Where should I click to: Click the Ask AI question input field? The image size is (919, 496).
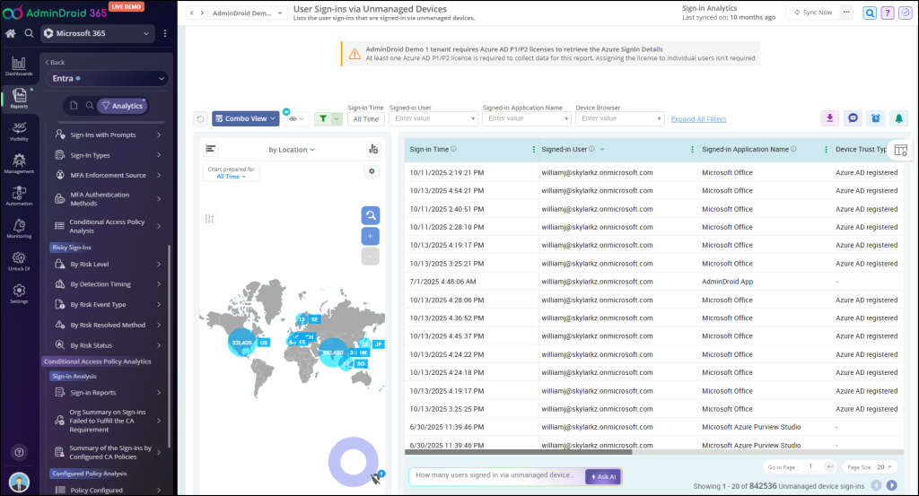(497, 475)
